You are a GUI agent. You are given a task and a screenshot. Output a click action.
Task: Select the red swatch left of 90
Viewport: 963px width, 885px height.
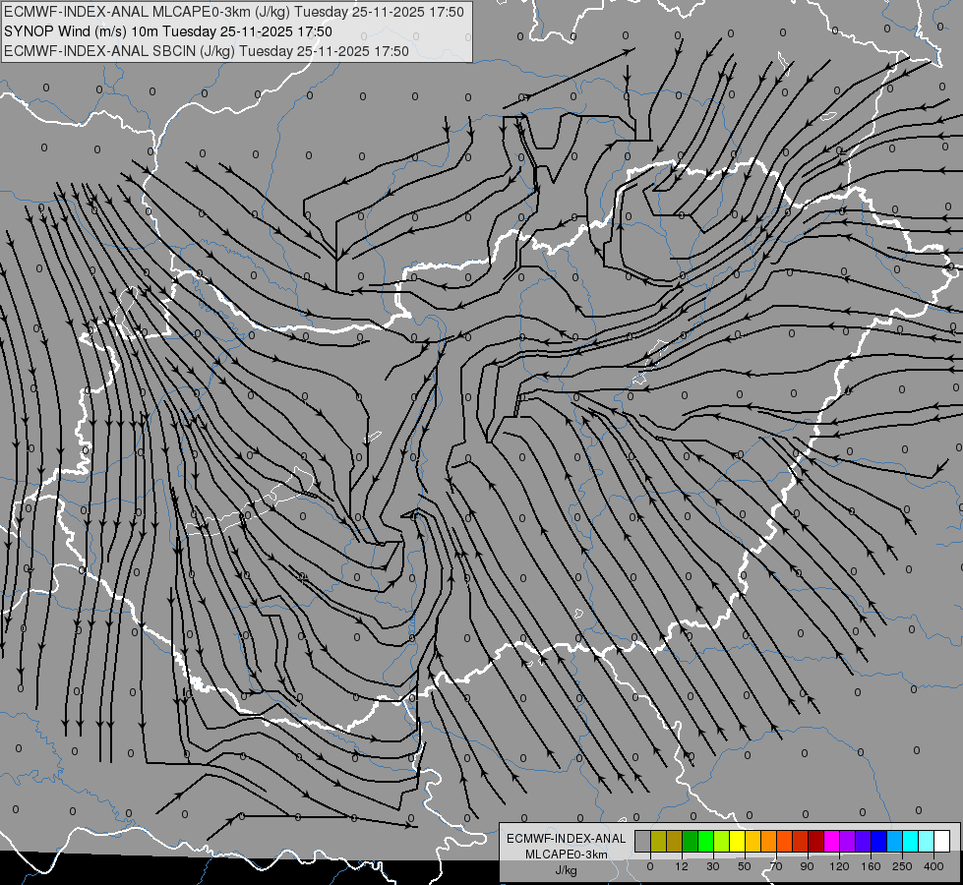point(801,841)
